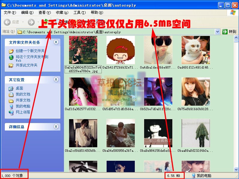Go to 桌面 in other places
This screenshot has width=239, height=179.
pyautogui.click(x=19, y=88)
